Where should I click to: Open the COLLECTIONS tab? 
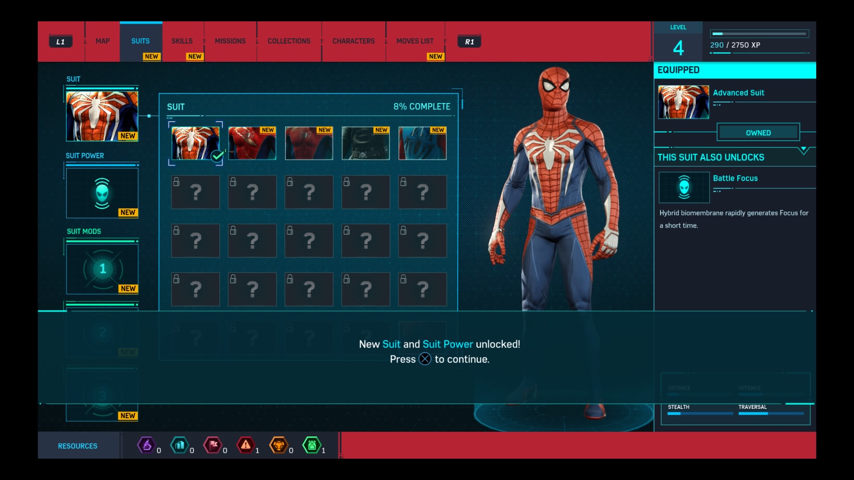pos(289,41)
